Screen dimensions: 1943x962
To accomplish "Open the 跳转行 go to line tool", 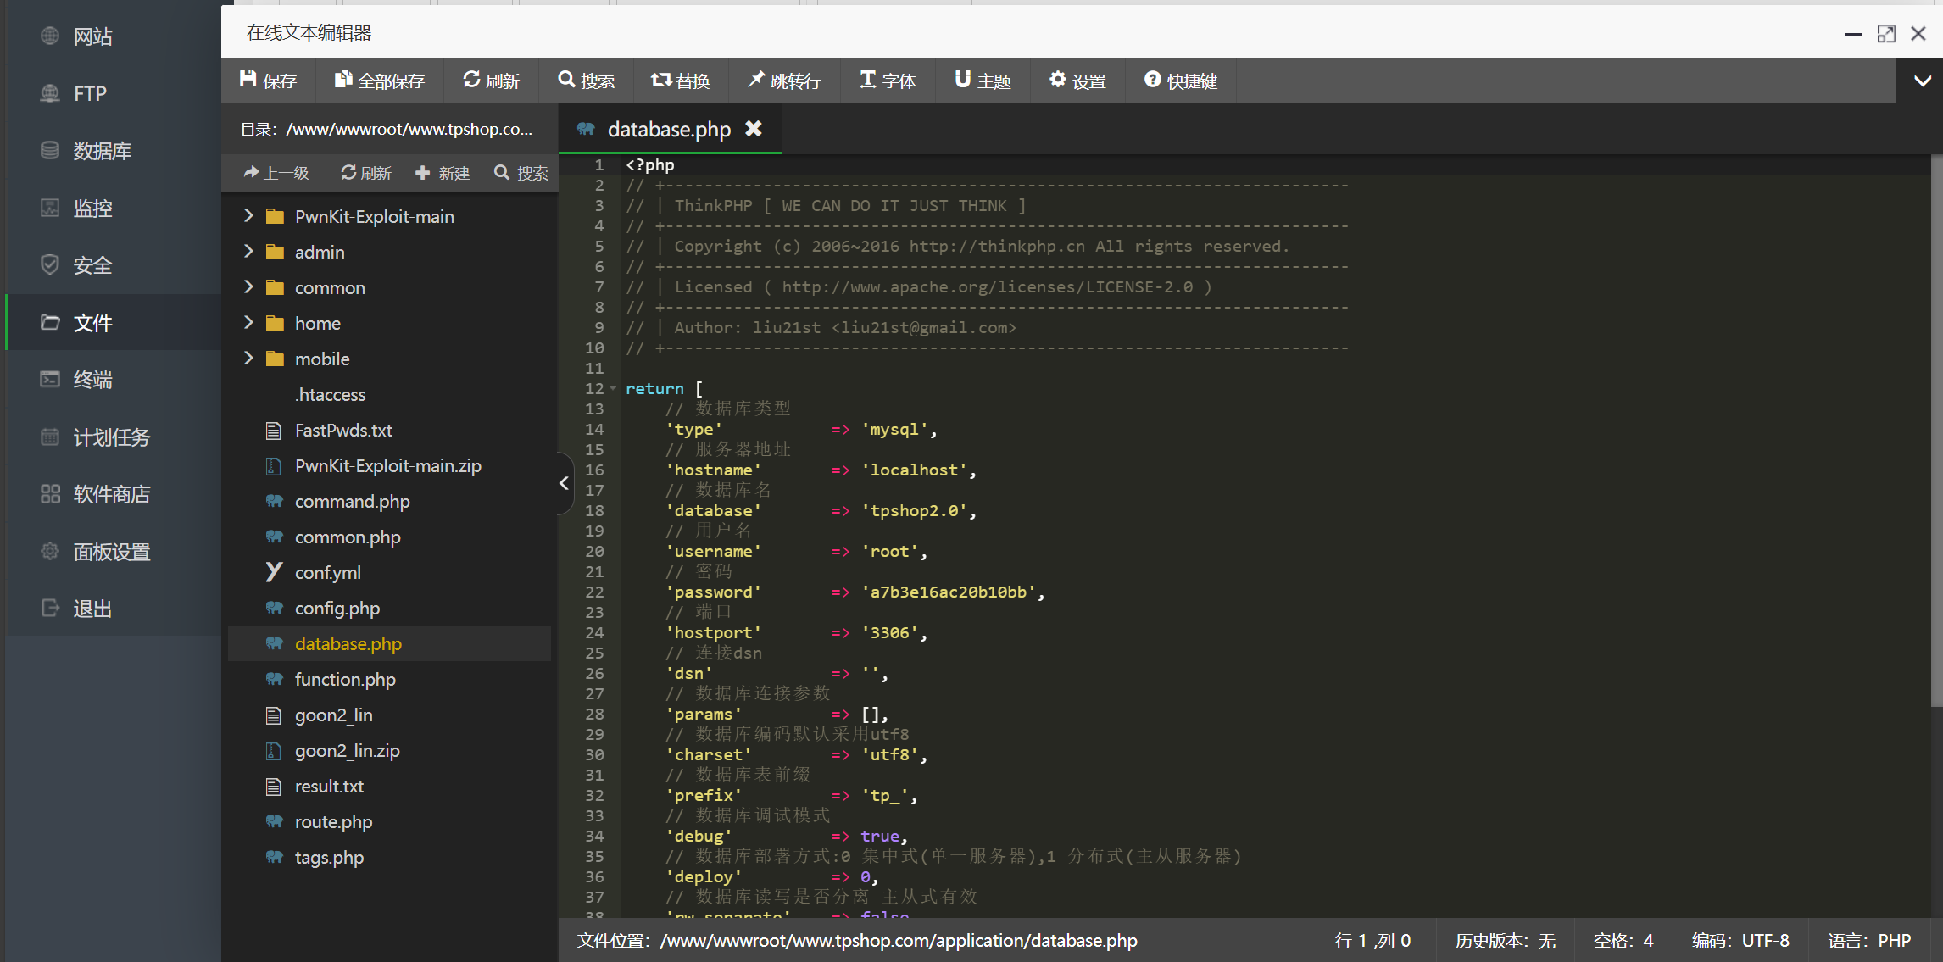I will 784,81.
